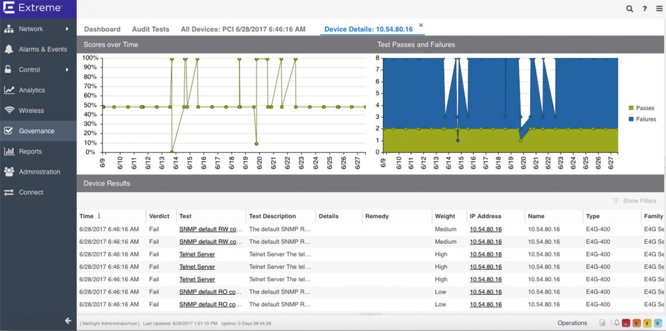Screen dimensions: 666x331
Task: Open the search magnifier icon
Action: point(630,9)
